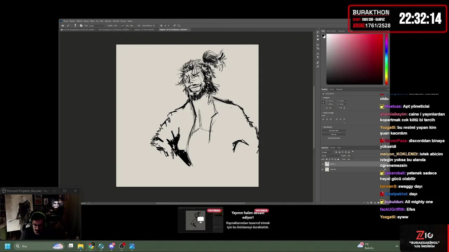The width and height of the screenshot is (449, 252).
Task: Enable airbrush build-up icon
Action: tap(139, 26)
